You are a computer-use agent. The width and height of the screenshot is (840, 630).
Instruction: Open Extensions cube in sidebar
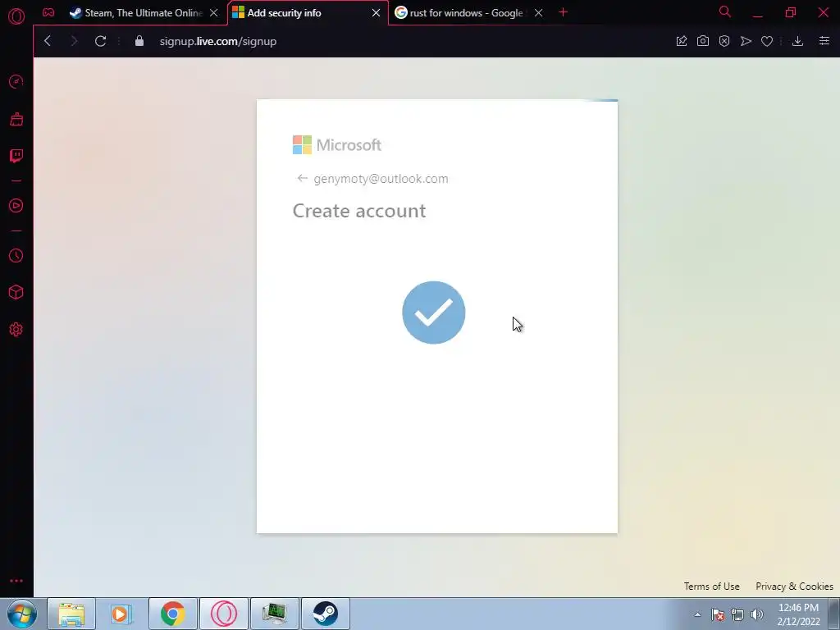pos(16,293)
